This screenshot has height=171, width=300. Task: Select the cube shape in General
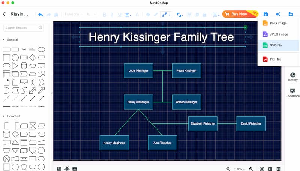click(x=15, y=74)
